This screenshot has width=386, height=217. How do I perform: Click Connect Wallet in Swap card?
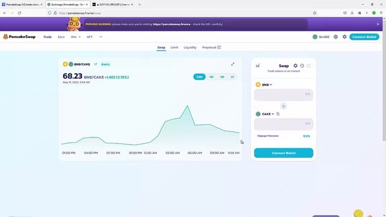click(283, 153)
